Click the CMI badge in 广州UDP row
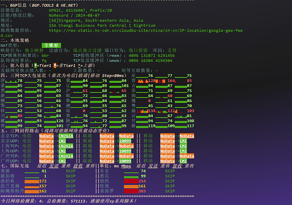This screenshot has height=205, width=292. pos(183,161)
